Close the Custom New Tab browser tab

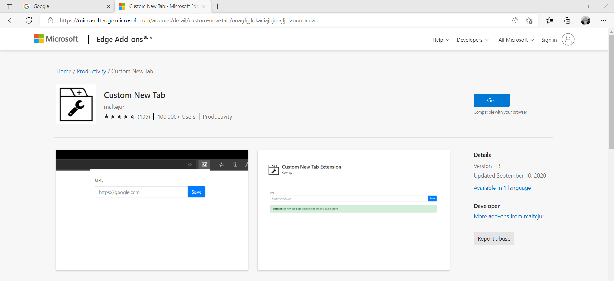click(x=204, y=6)
